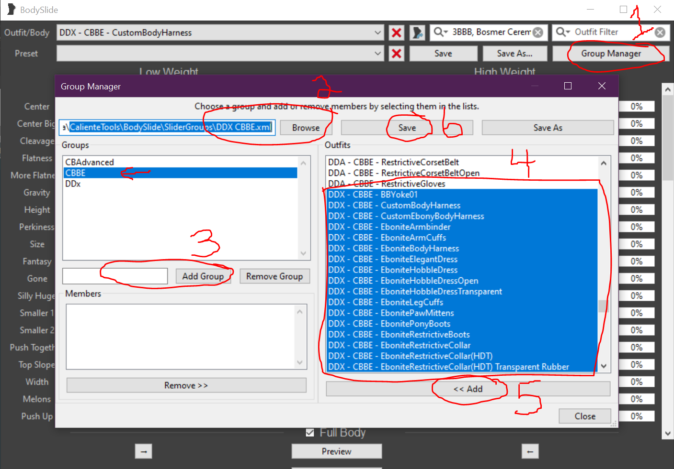Select DDA - CBBE - RestrictiveGloves outfit

pos(462,184)
